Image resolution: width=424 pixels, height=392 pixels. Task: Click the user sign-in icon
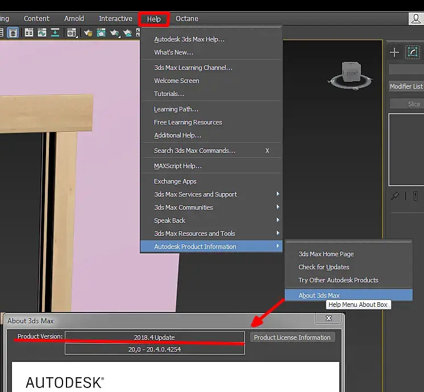pyautogui.click(x=415, y=19)
